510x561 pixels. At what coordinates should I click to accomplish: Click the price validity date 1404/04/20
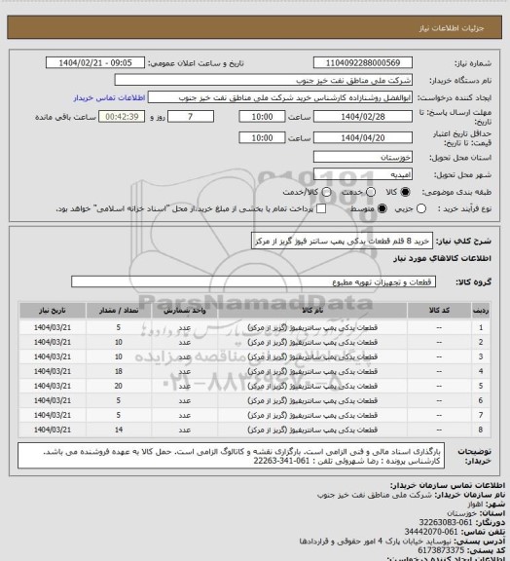363,138
